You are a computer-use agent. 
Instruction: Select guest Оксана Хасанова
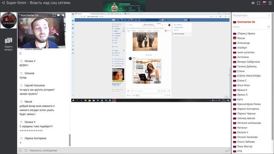[x=247, y=137]
